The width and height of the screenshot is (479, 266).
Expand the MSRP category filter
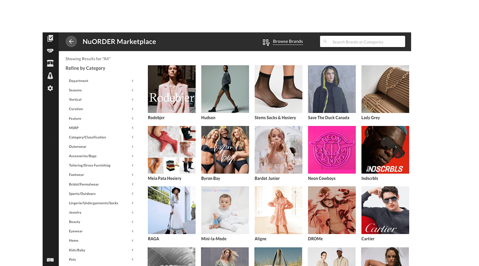[101, 128]
